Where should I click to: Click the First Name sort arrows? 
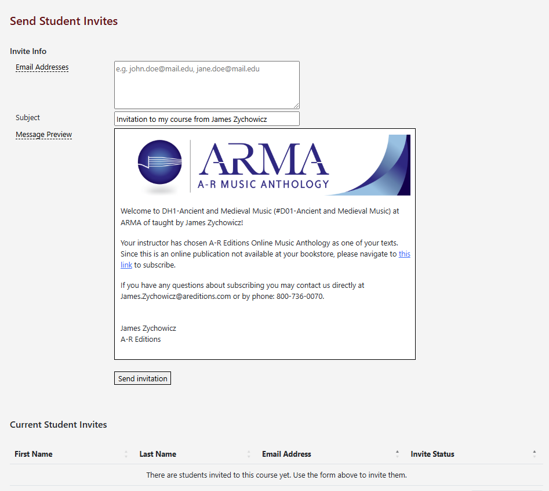click(x=126, y=454)
